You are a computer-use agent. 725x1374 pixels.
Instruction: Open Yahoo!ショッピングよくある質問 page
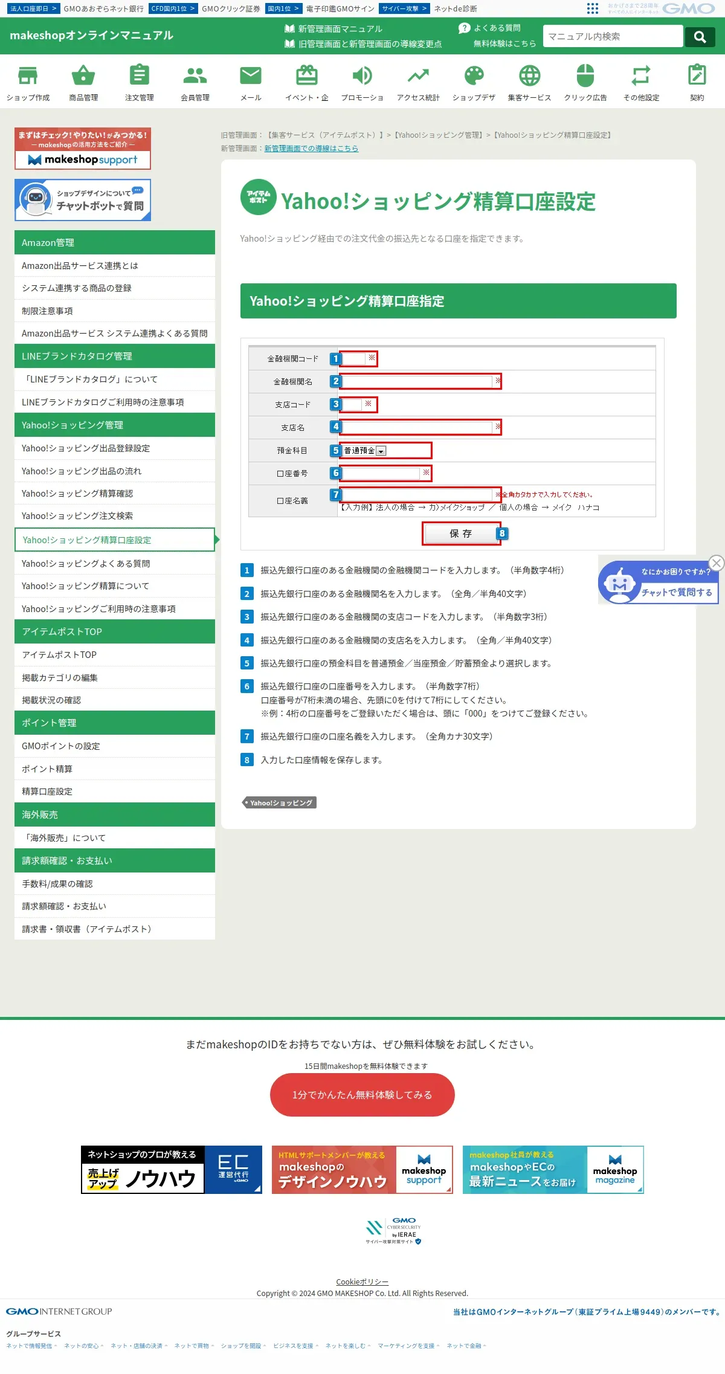coord(115,564)
